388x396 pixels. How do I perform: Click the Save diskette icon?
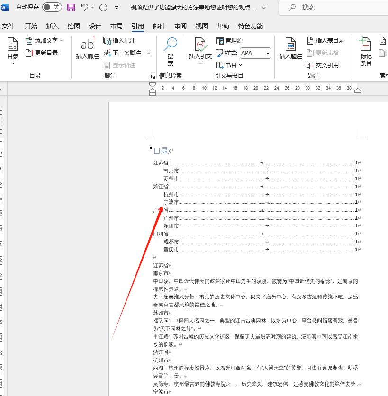pos(71,7)
